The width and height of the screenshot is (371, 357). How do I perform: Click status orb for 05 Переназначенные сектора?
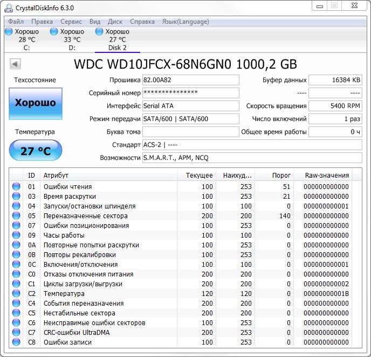[16, 215]
